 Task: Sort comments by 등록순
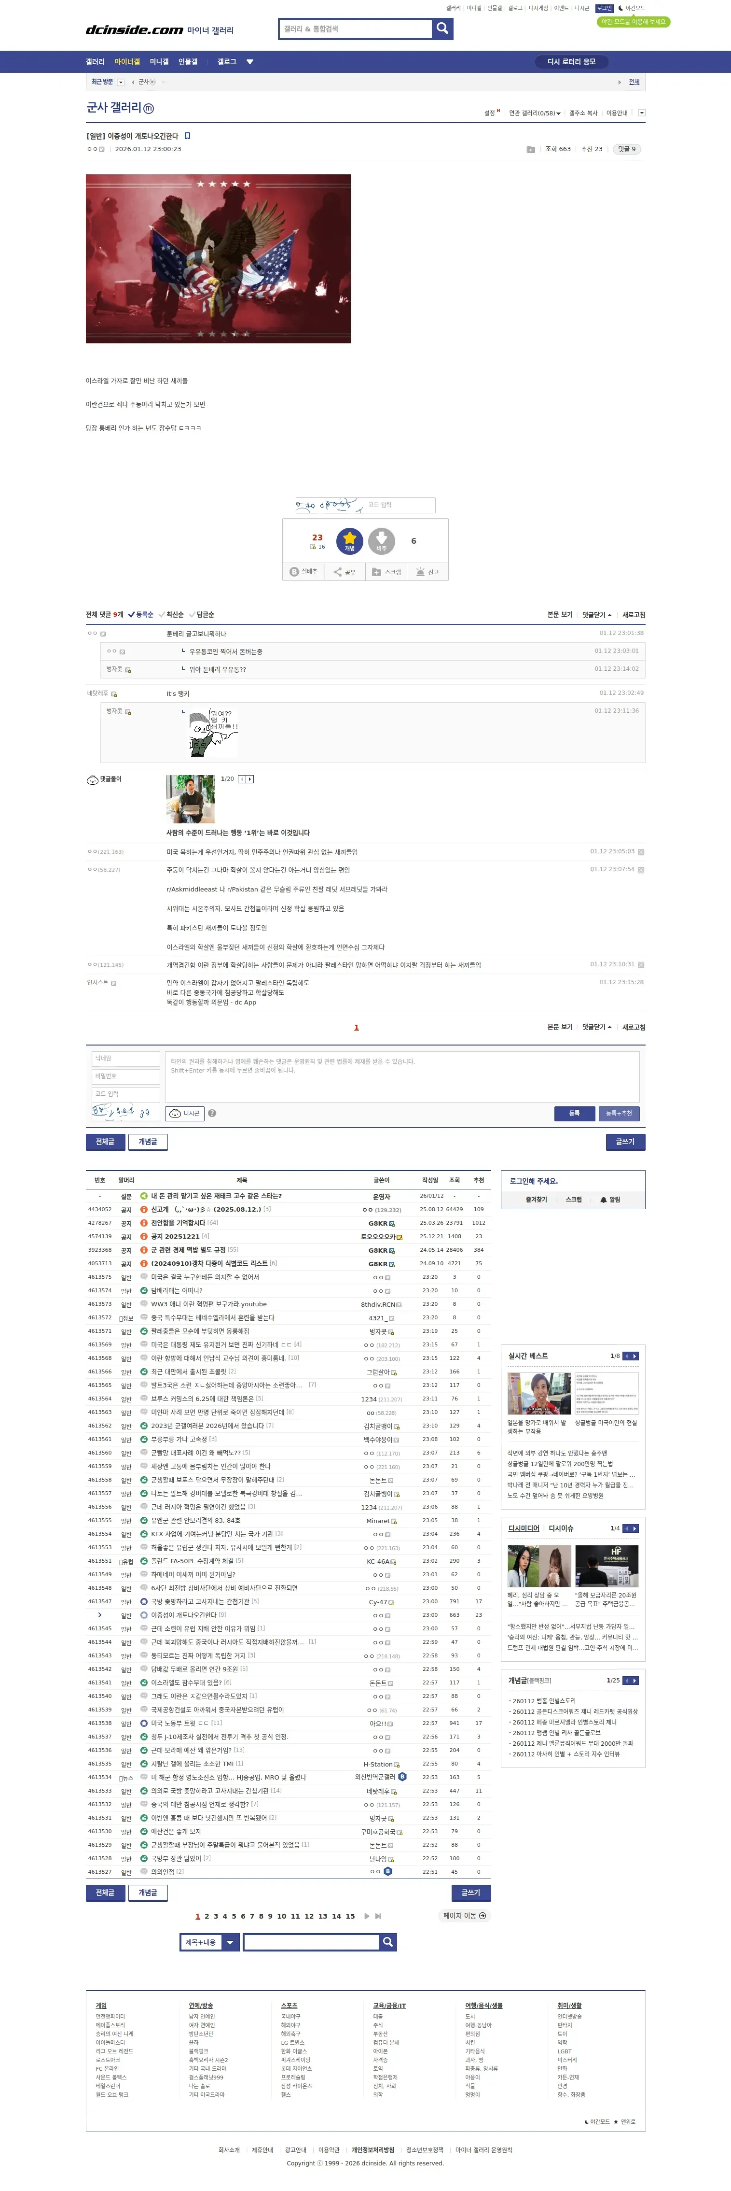141,614
